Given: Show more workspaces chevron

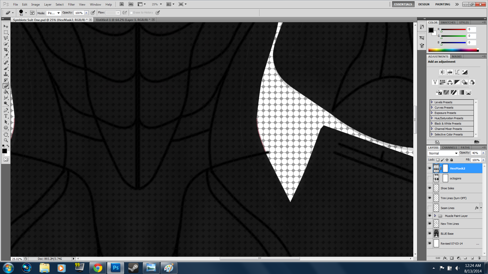Looking at the screenshot, I should tap(457, 4).
